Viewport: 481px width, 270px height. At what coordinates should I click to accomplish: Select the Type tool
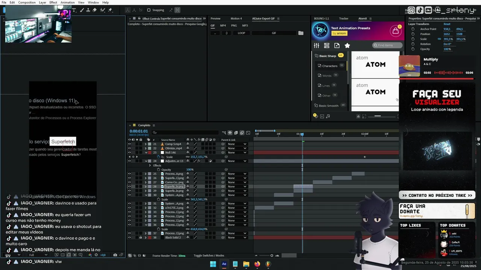pos(74,10)
